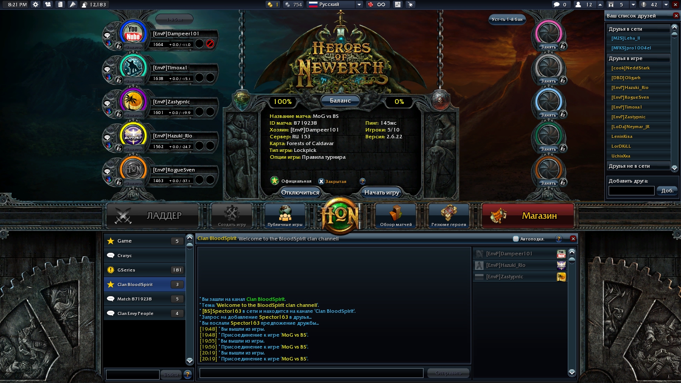Click the Баланс button

click(x=340, y=101)
